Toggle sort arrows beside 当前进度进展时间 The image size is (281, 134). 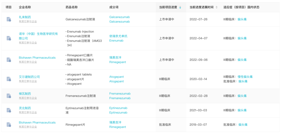(x=216, y=7)
